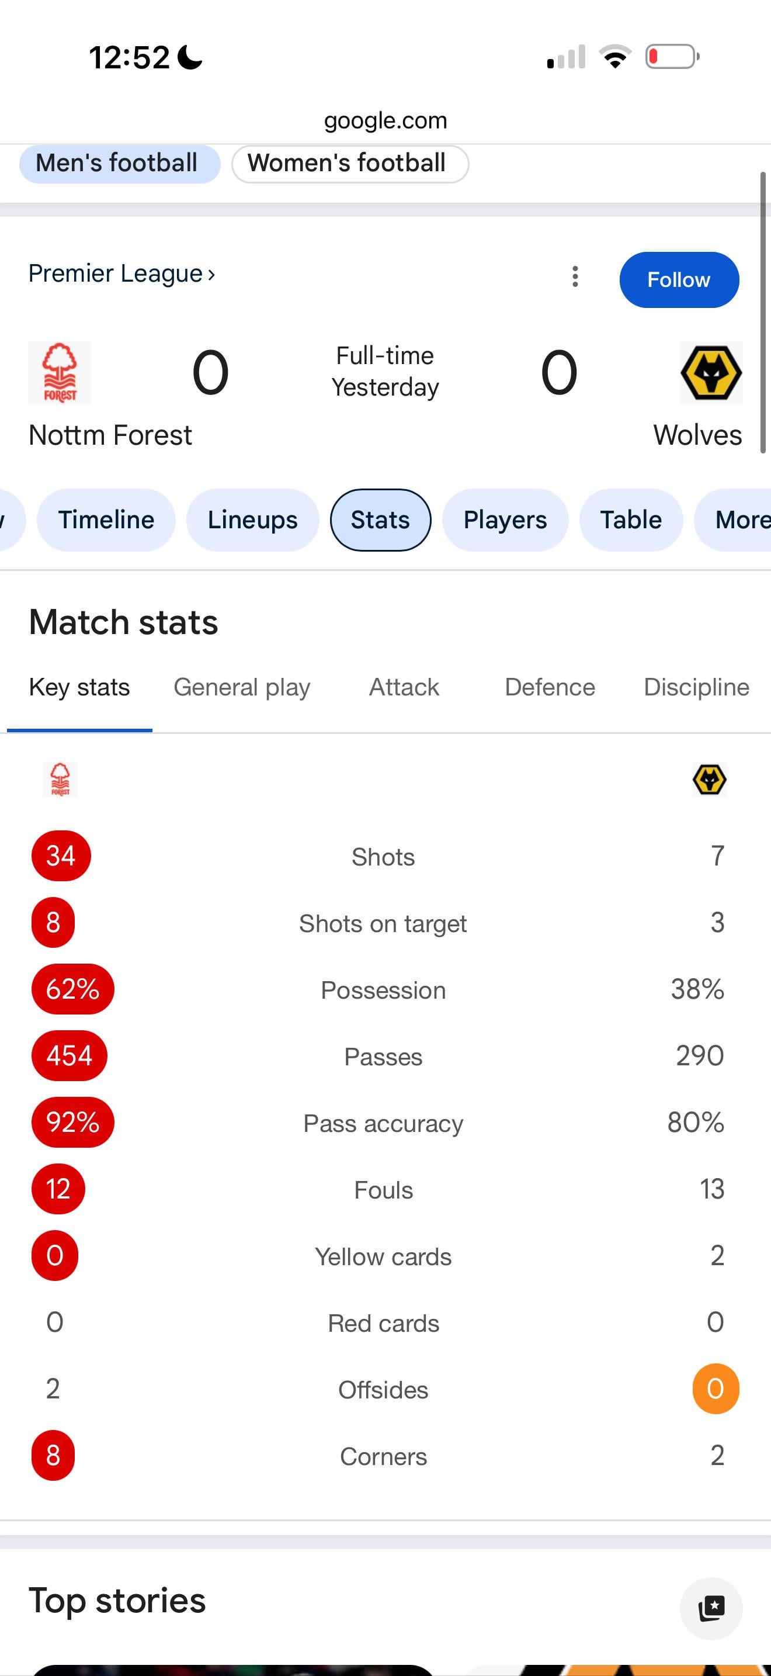771x1676 pixels.
Task: Tap the battery status icon
Action: (x=672, y=57)
